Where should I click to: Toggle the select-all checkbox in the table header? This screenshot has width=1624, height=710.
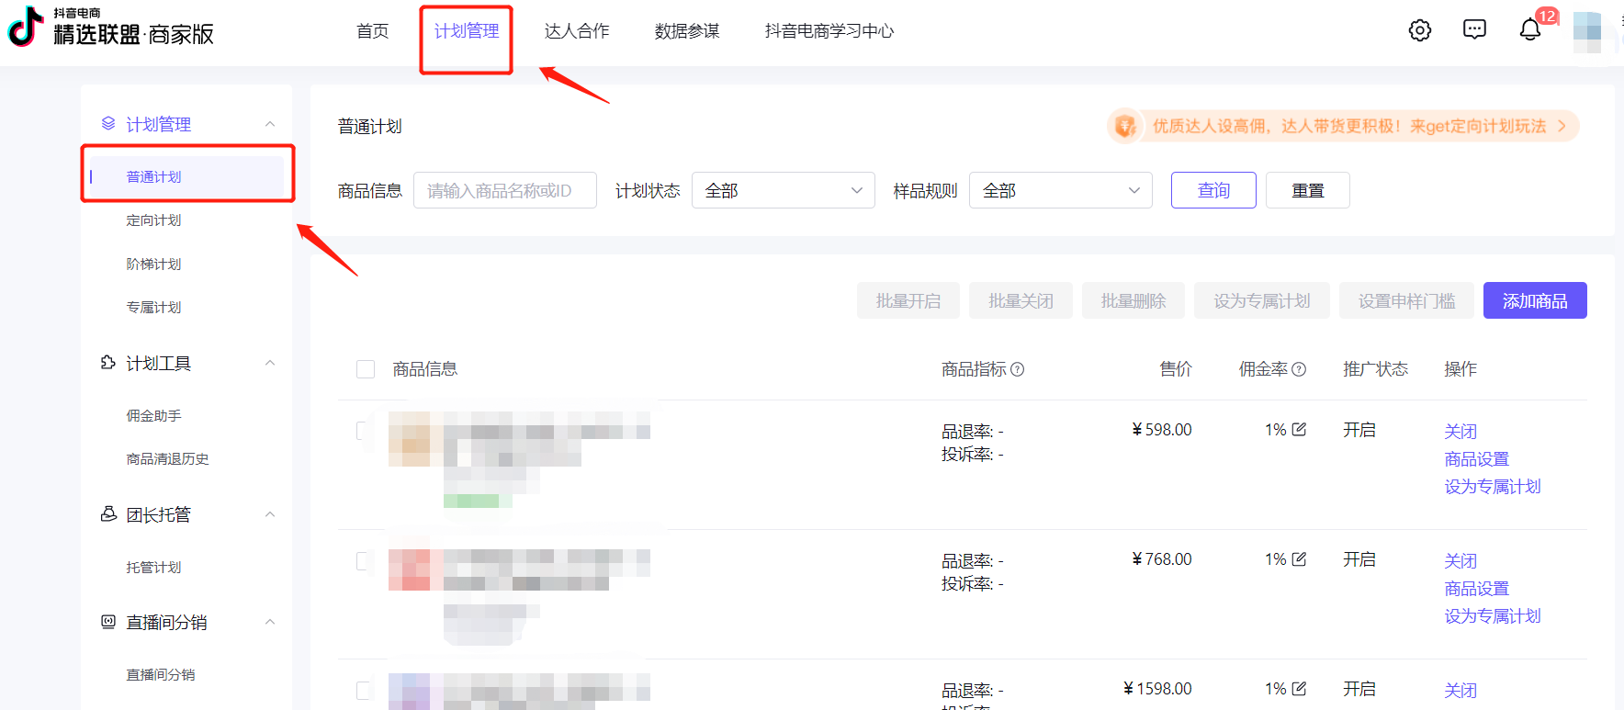pos(366,369)
